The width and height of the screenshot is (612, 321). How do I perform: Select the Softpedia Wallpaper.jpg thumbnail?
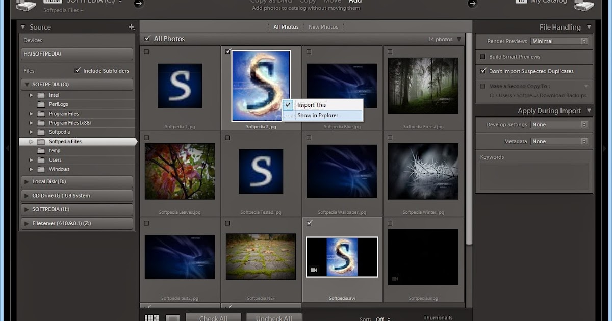pos(342,171)
